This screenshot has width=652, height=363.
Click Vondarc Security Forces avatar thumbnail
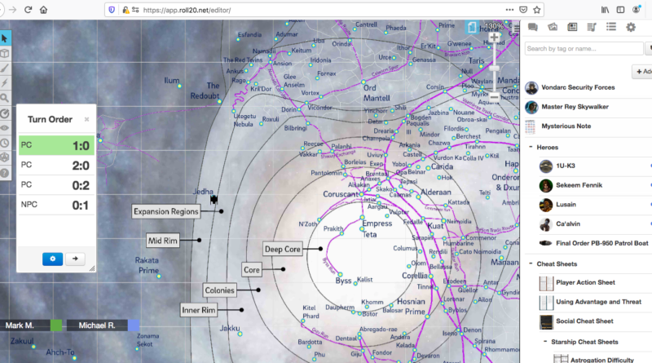pos(531,88)
